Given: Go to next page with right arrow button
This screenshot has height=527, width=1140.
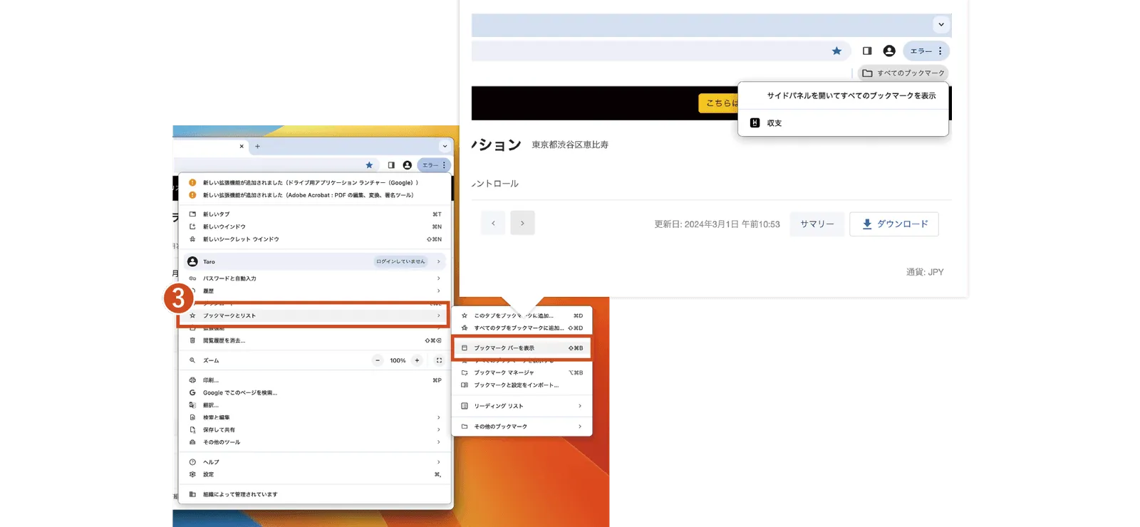Looking at the screenshot, I should [x=522, y=223].
